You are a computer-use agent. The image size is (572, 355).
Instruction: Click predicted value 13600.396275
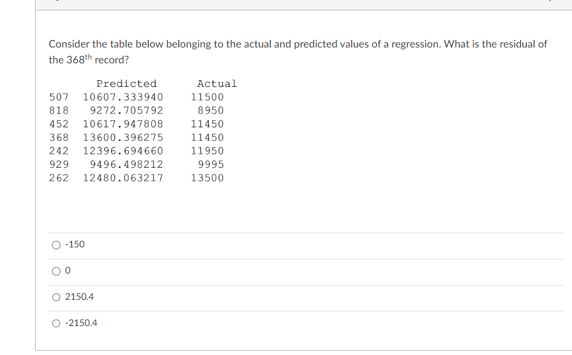tap(123, 138)
